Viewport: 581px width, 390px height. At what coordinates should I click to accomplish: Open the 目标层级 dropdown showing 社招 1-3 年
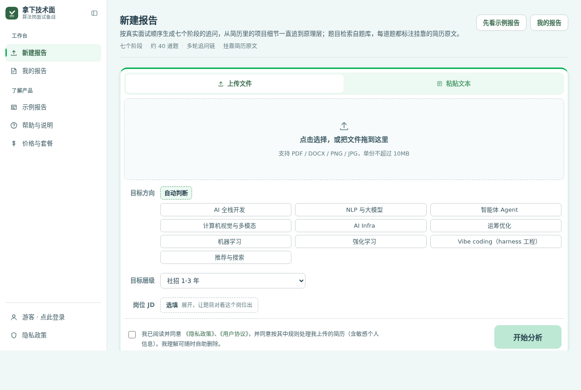point(233,281)
